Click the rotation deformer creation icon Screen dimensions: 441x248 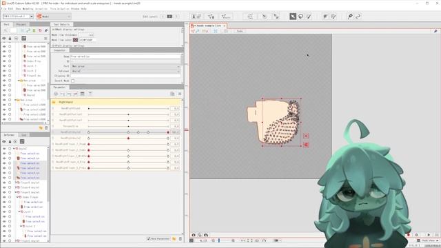tap(265, 17)
